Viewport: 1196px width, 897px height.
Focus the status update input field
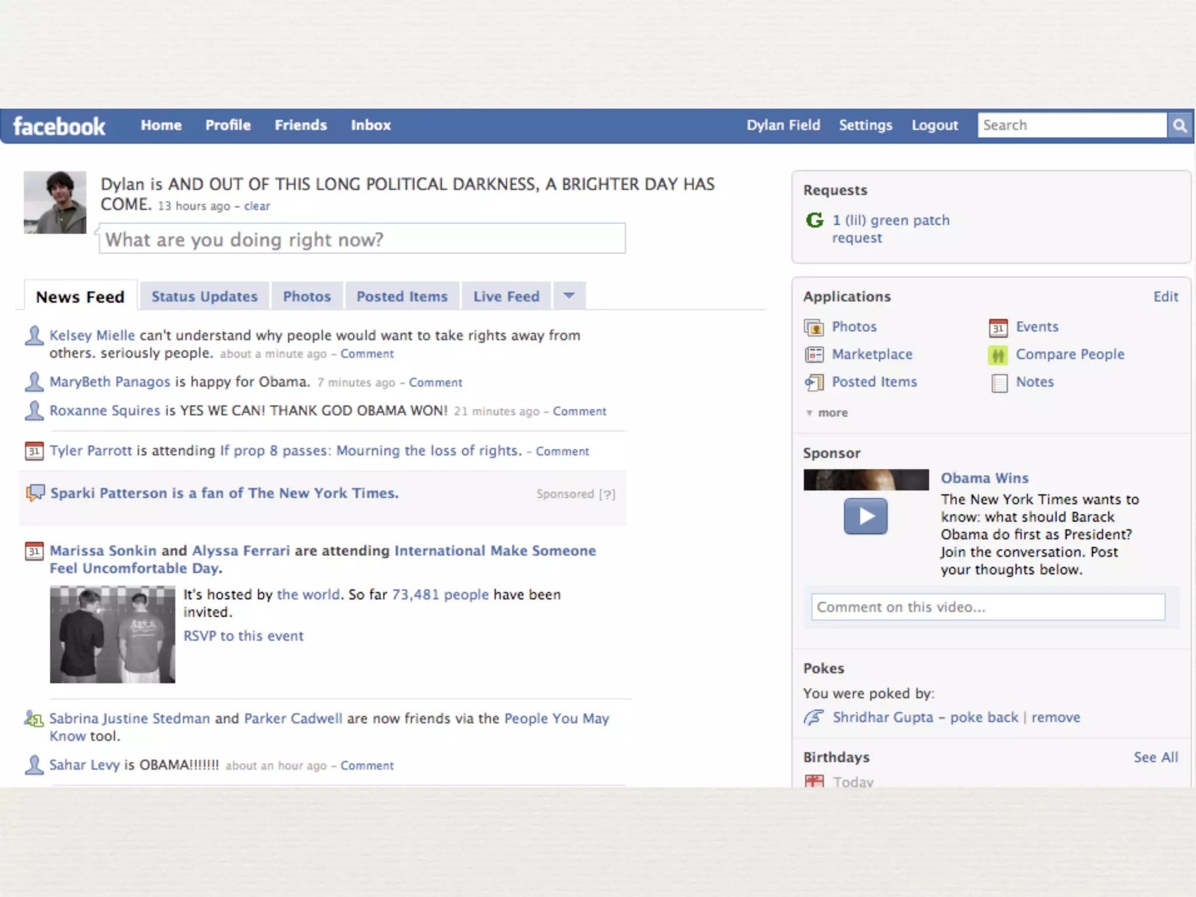coord(362,239)
